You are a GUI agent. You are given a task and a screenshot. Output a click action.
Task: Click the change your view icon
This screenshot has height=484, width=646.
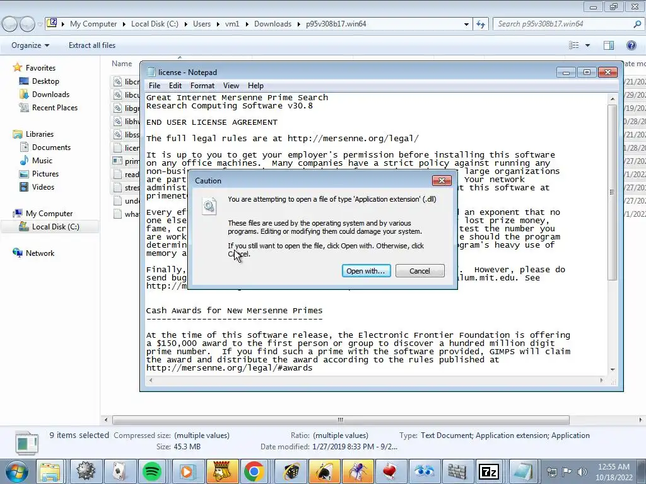click(x=574, y=45)
